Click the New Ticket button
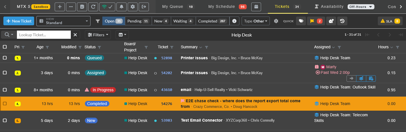Viewport: 406px width, 132px height. point(19,21)
